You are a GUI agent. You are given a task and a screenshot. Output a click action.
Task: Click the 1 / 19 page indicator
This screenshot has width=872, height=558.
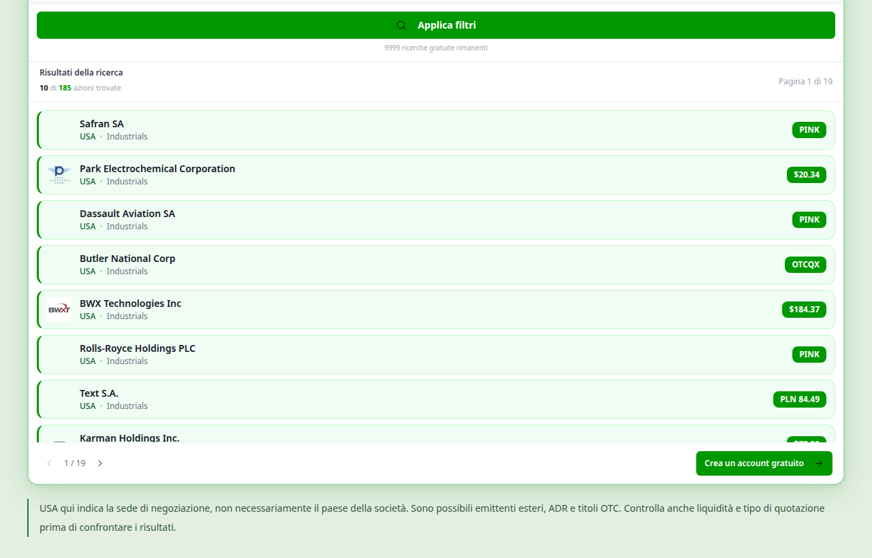(75, 463)
